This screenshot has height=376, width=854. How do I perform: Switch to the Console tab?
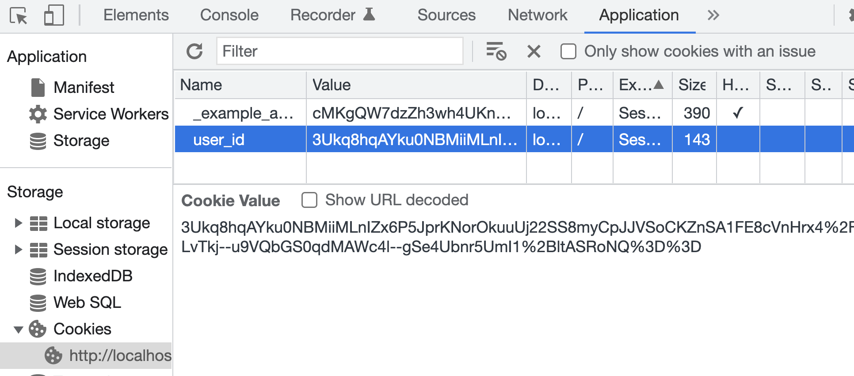229,15
